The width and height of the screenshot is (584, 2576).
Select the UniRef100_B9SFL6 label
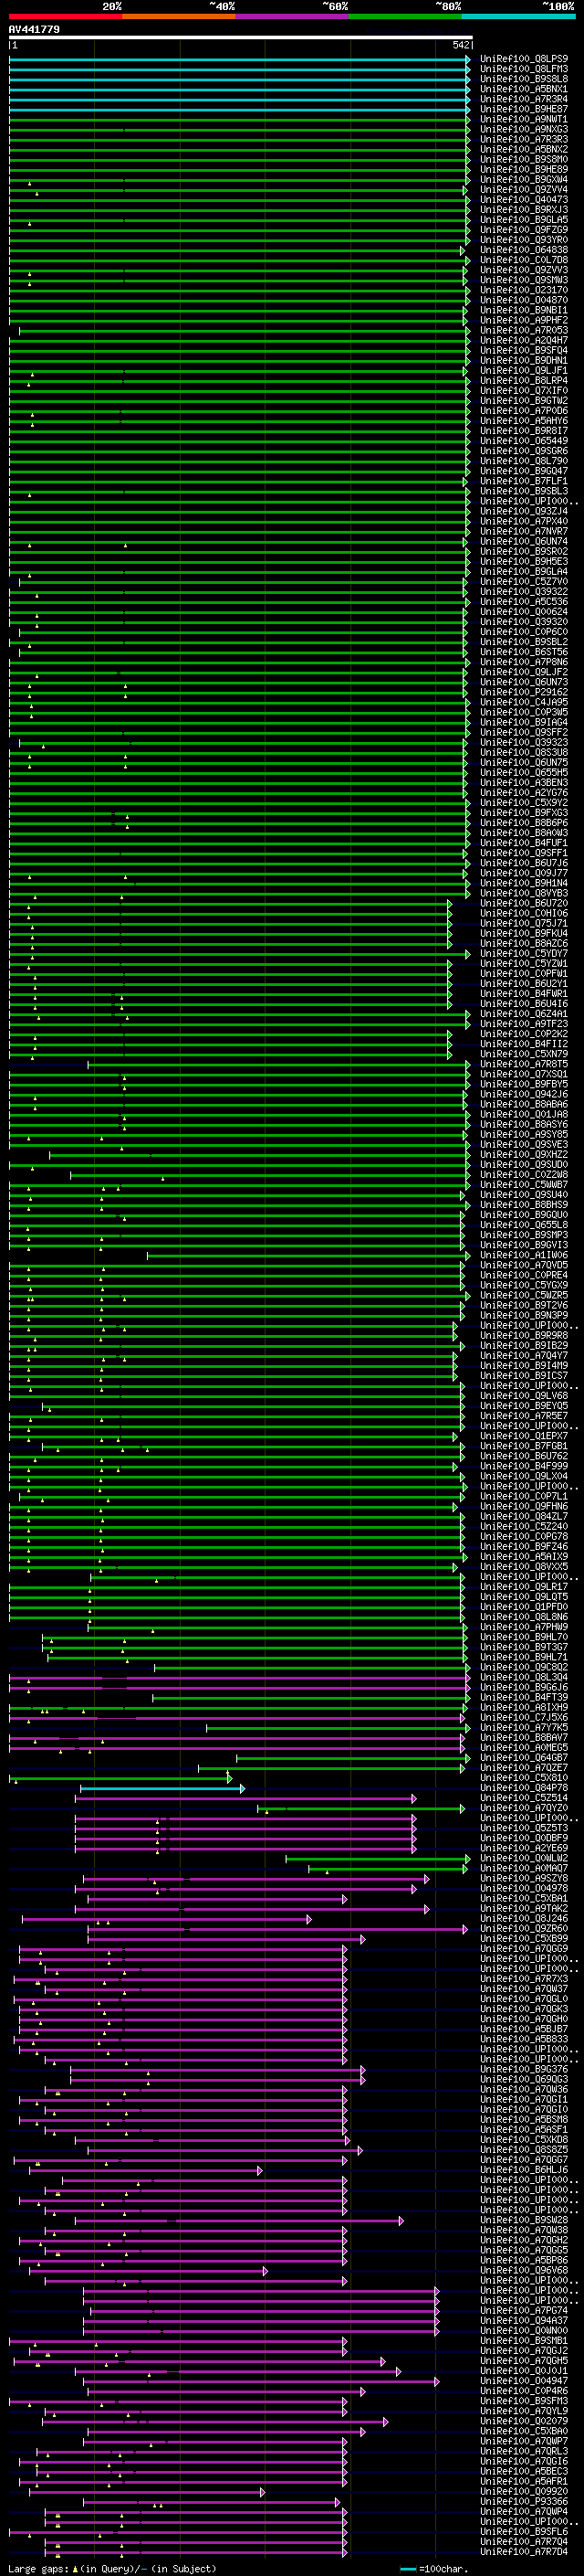[x=524, y=2532]
